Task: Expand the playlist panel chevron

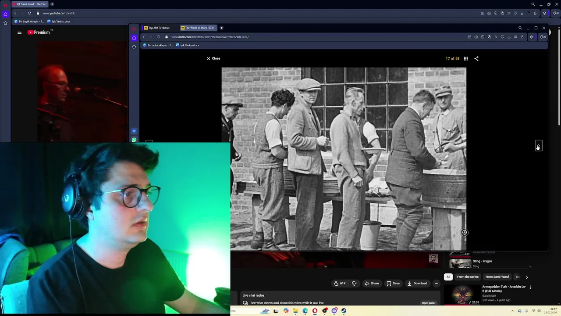Action: tap(530, 266)
